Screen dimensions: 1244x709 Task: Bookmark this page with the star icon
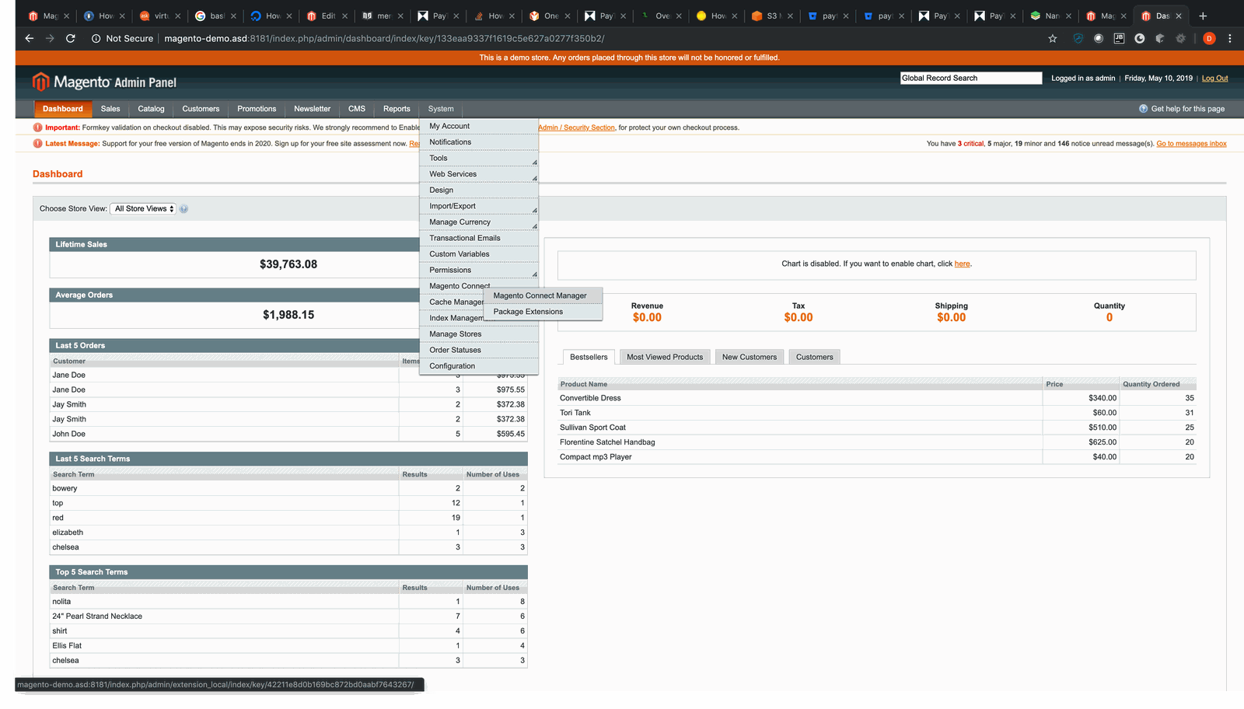click(1053, 38)
